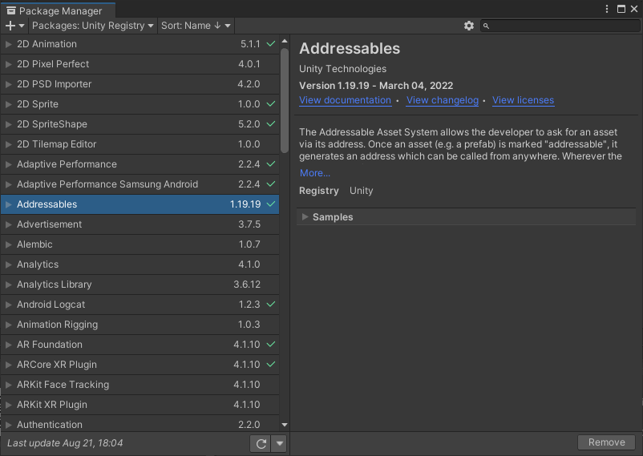Click the installed checkmark for Adaptive Performance Samsung Android

coord(271,184)
